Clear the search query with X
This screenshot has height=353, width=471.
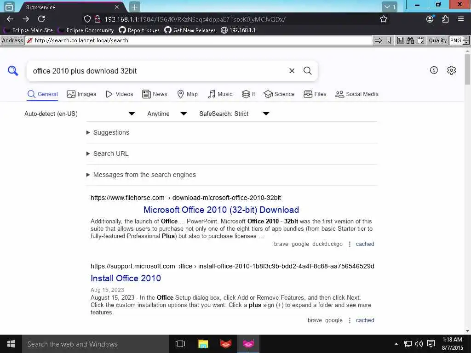[292, 71]
